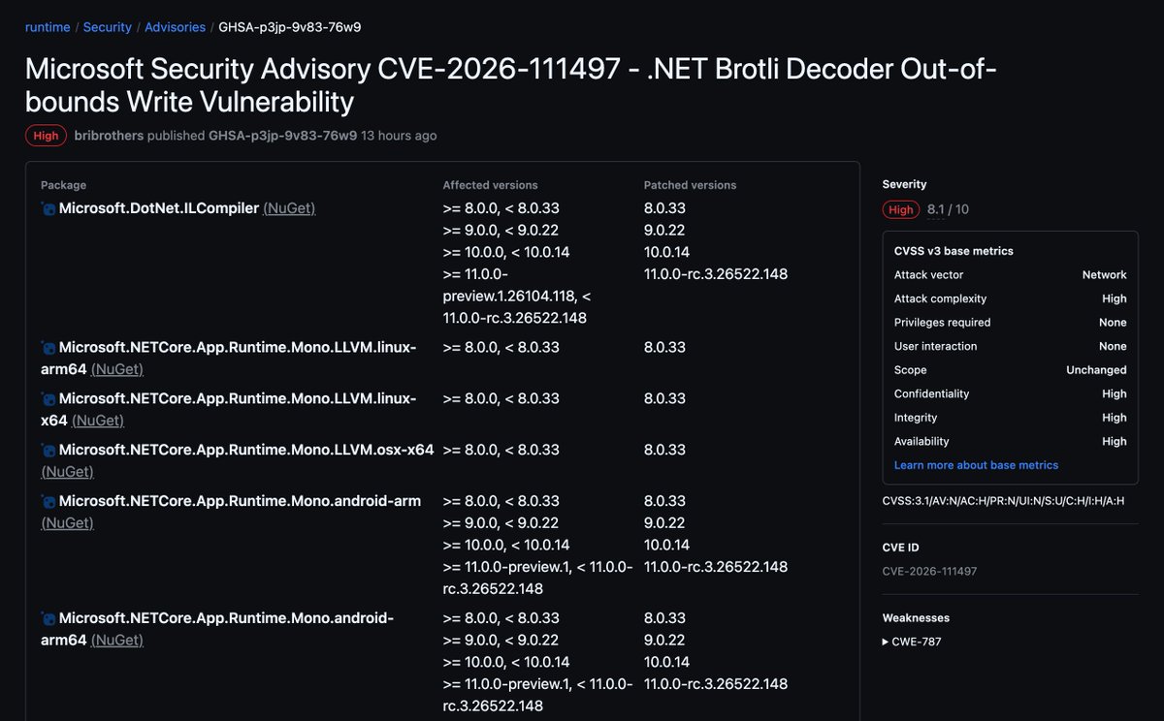
Task: Click patched version 8.0.33 for ILCompiler
Action: (664, 208)
